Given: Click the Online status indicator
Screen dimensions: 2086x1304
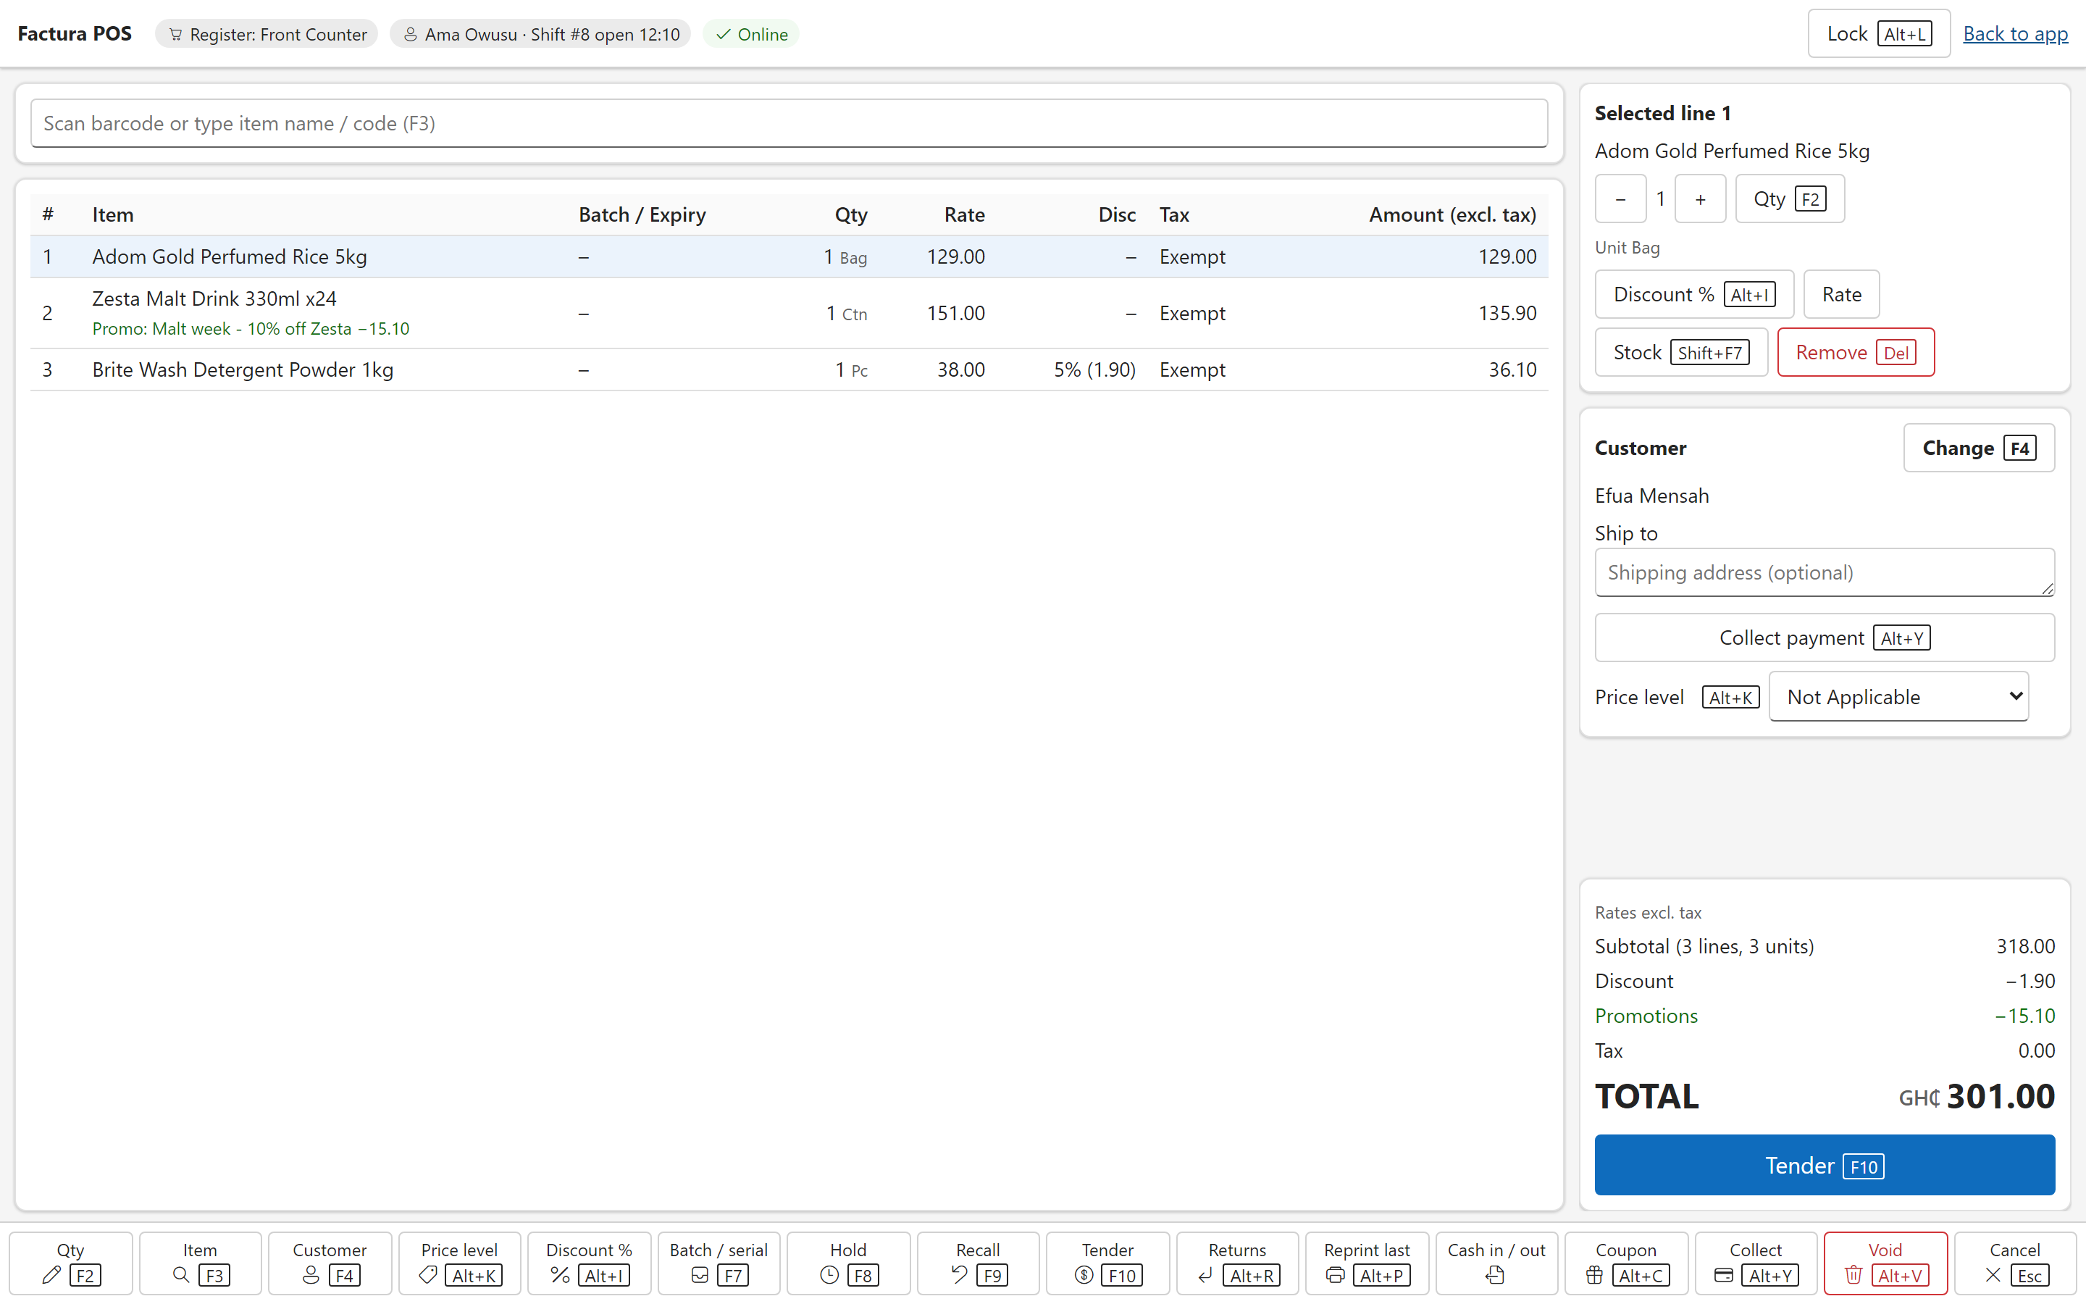Looking at the screenshot, I should (x=751, y=33).
